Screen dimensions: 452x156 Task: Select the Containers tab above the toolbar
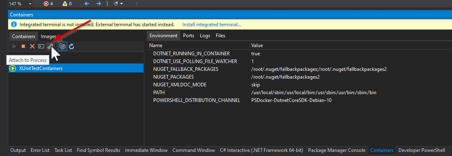coord(24,36)
